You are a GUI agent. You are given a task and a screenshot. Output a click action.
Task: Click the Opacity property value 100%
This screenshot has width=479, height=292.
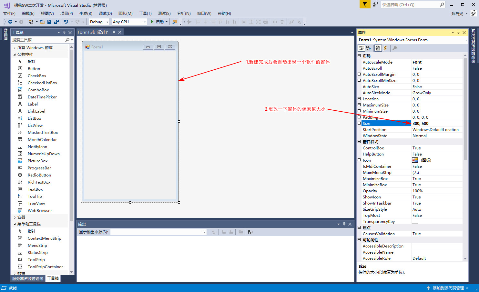point(417,191)
